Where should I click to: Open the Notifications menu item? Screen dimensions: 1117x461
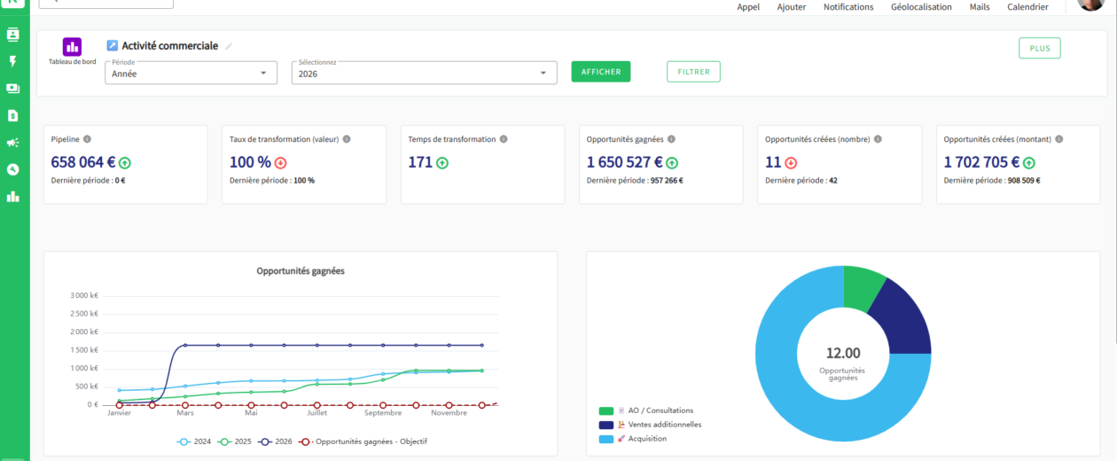tap(848, 7)
